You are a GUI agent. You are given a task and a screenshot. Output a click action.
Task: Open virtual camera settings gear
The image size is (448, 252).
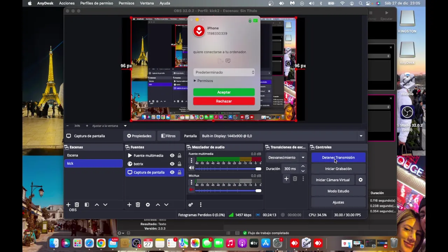click(x=360, y=180)
